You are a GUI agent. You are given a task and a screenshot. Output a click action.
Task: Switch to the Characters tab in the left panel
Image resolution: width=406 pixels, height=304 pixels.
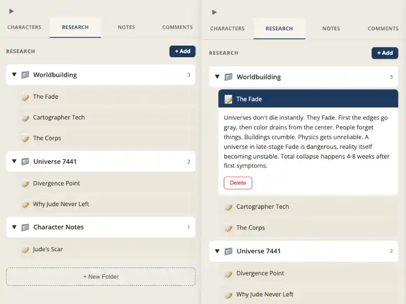click(24, 27)
